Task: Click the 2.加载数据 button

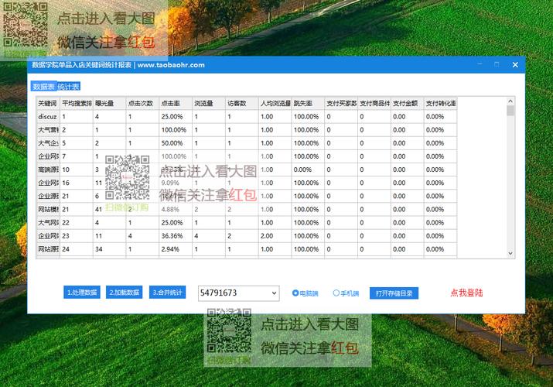Action: (x=125, y=293)
